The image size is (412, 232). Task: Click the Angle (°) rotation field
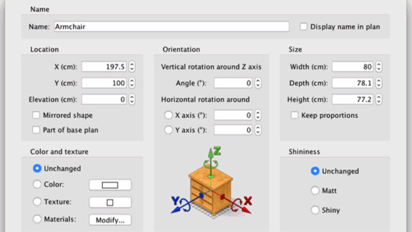233,83
